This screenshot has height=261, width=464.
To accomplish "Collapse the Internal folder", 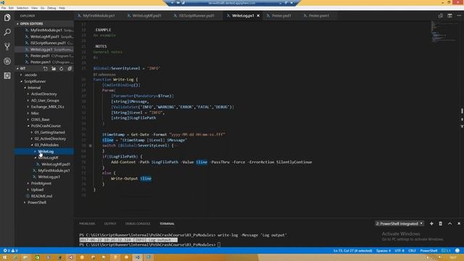I will pos(34,88).
